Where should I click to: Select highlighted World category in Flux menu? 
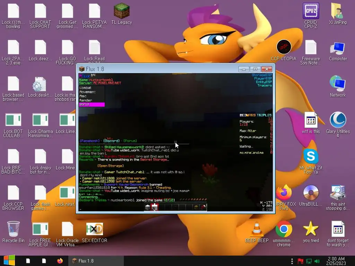(92, 105)
